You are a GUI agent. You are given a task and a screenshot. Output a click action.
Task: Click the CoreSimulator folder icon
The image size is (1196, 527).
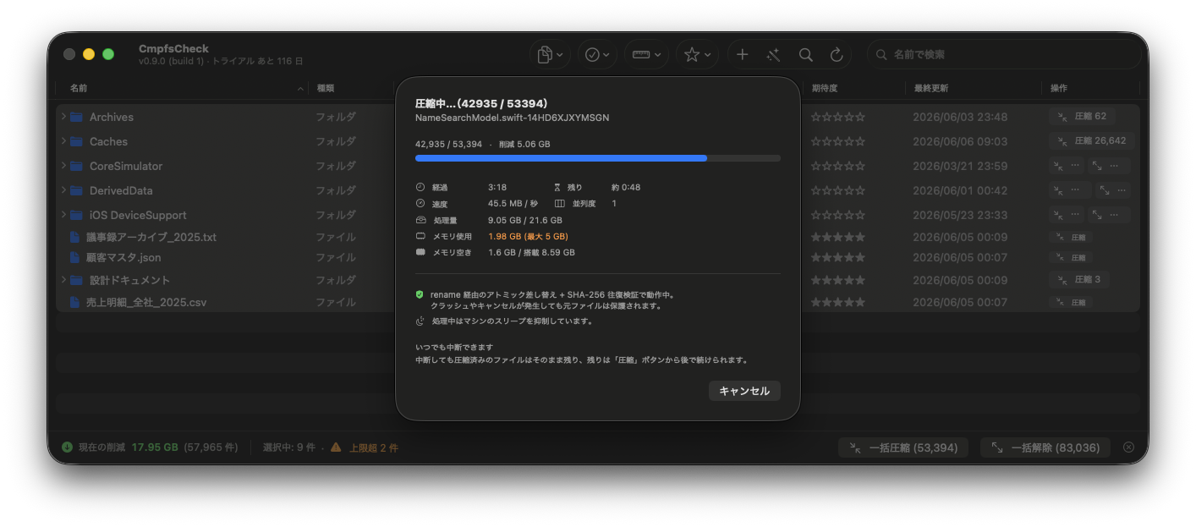tap(77, 166)
